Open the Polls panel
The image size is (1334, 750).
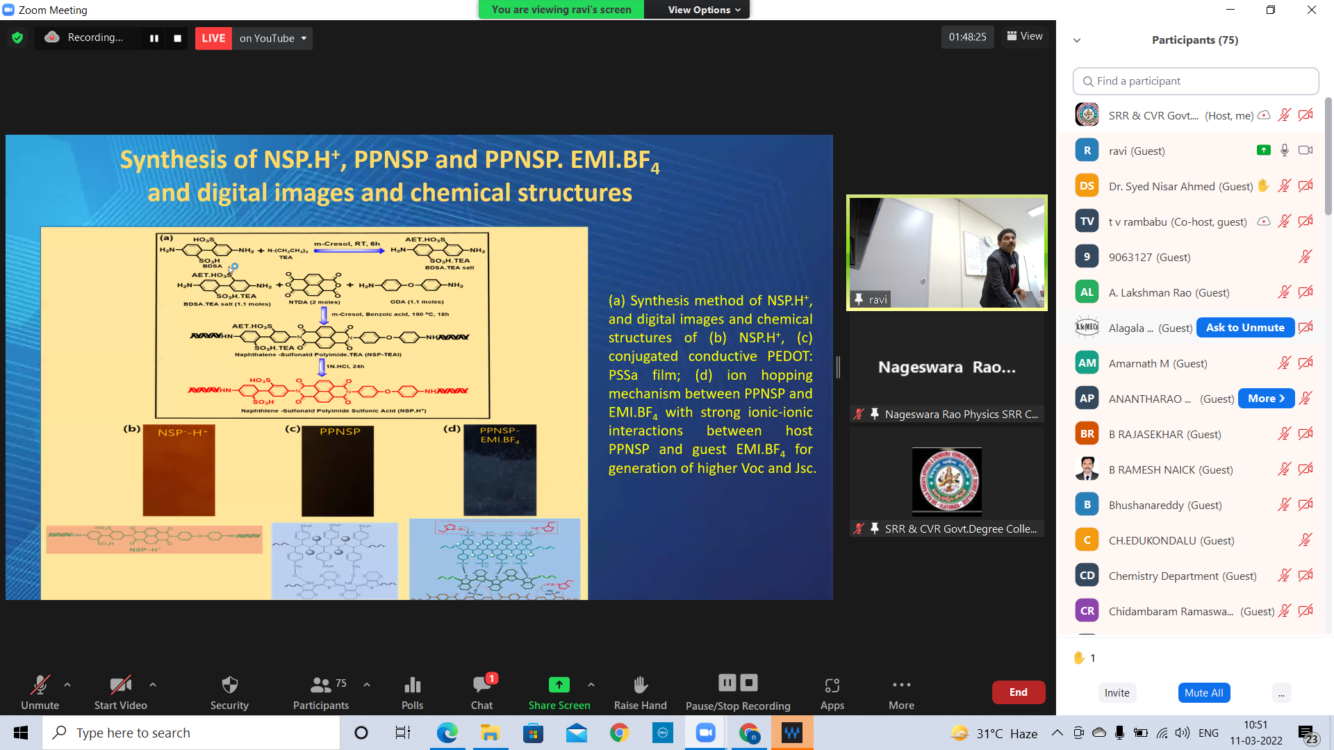pyautogui.click(x=412, y=692)
